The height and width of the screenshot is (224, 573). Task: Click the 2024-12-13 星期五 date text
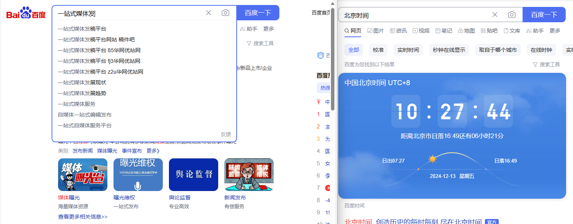coord(452,176)
